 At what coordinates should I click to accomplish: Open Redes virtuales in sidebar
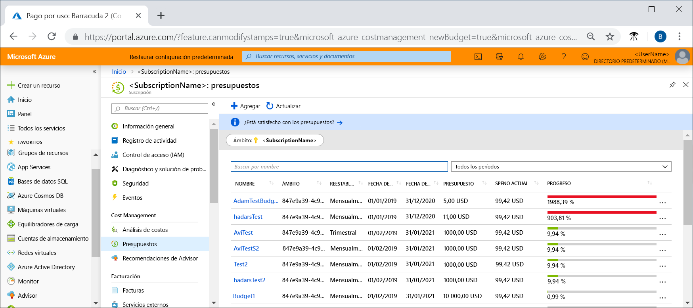click(37, 253)
